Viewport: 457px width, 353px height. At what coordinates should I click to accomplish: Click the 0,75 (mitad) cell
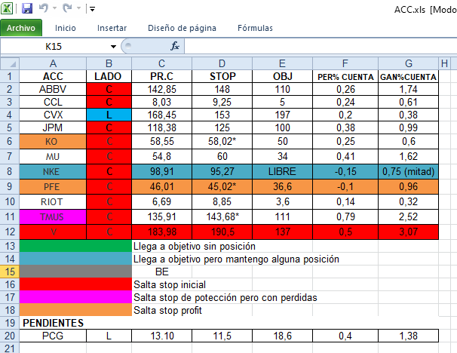click(408, 171)
